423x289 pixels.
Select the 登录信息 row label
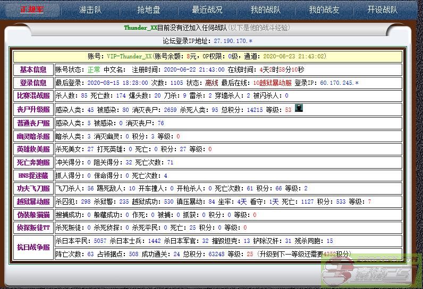coord(33,83)
